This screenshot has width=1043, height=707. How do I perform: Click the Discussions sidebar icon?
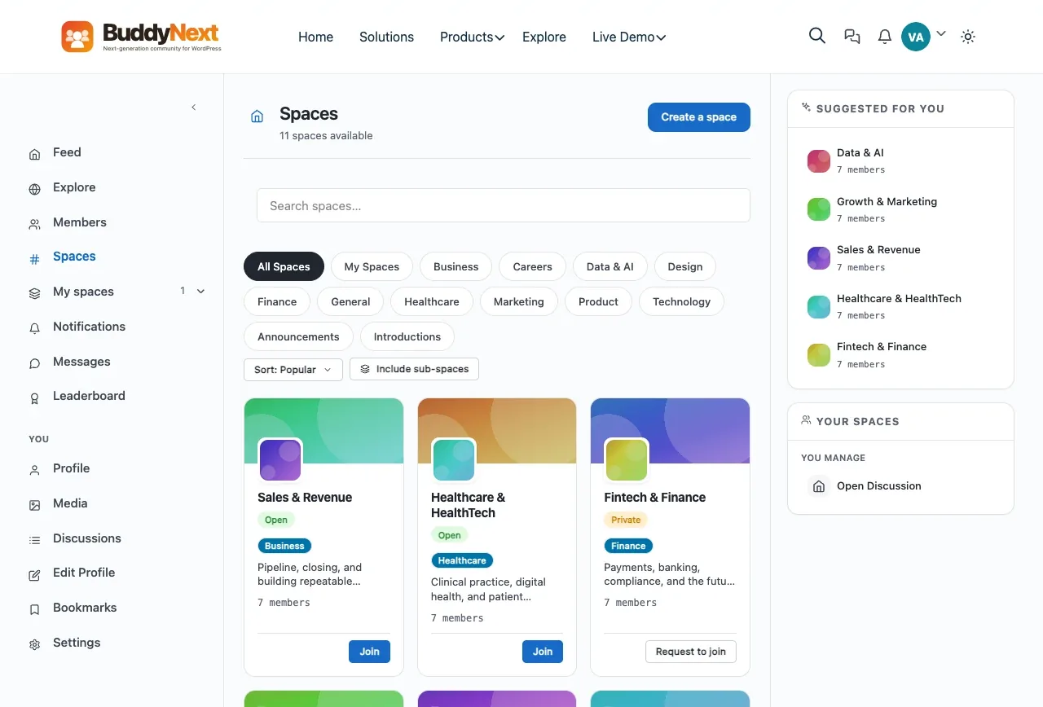point(34,540)
